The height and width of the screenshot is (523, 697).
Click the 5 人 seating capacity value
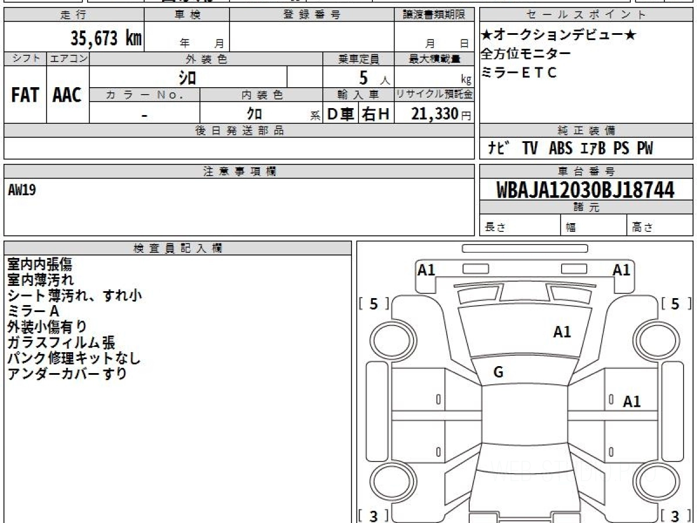[374, 78]
